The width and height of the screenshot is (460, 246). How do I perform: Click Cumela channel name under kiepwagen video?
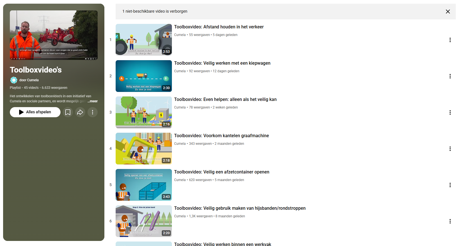tap(180, 71)
